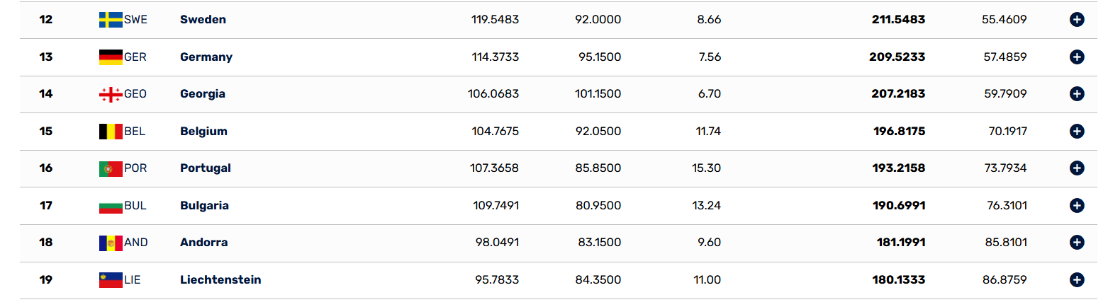Click the Andorra flag icon
The width and height of the screenshot is (1108, 307).
pos(111,243)
